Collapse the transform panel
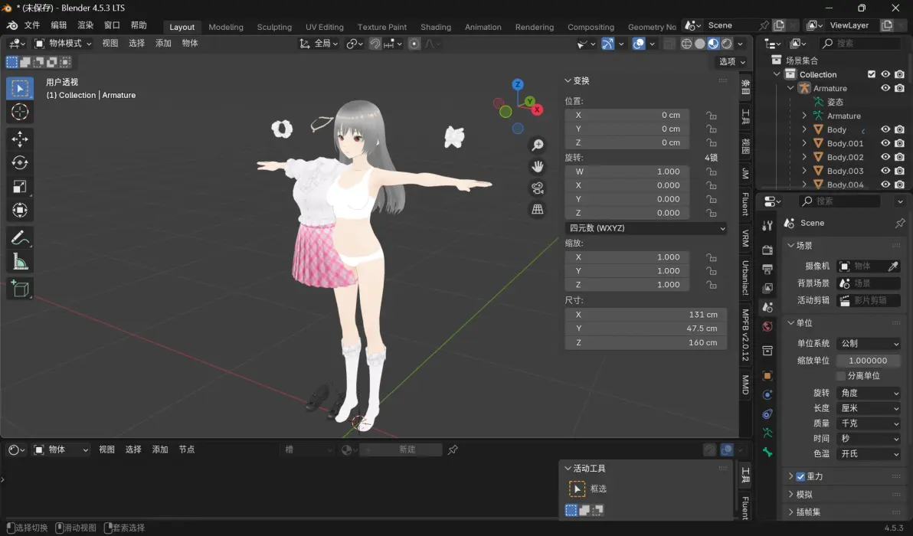The width and height of the screenshot is (913, 536). (x=577, y=80)
